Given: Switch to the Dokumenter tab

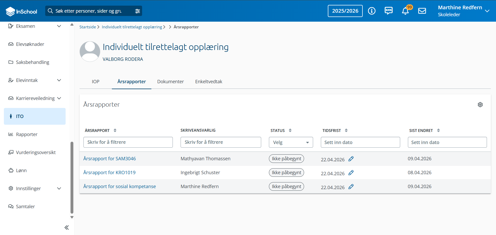Looking at the screenshot, I should tap(171, 82).
